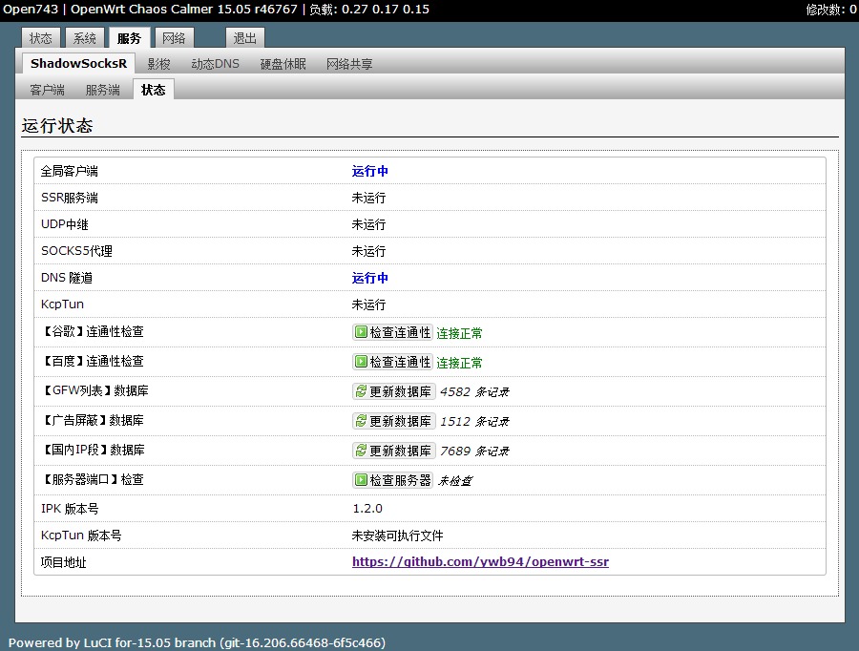This screenshot has width=859, height=651.
Task: Click the 运行状态 section heading
Action: 57,125
